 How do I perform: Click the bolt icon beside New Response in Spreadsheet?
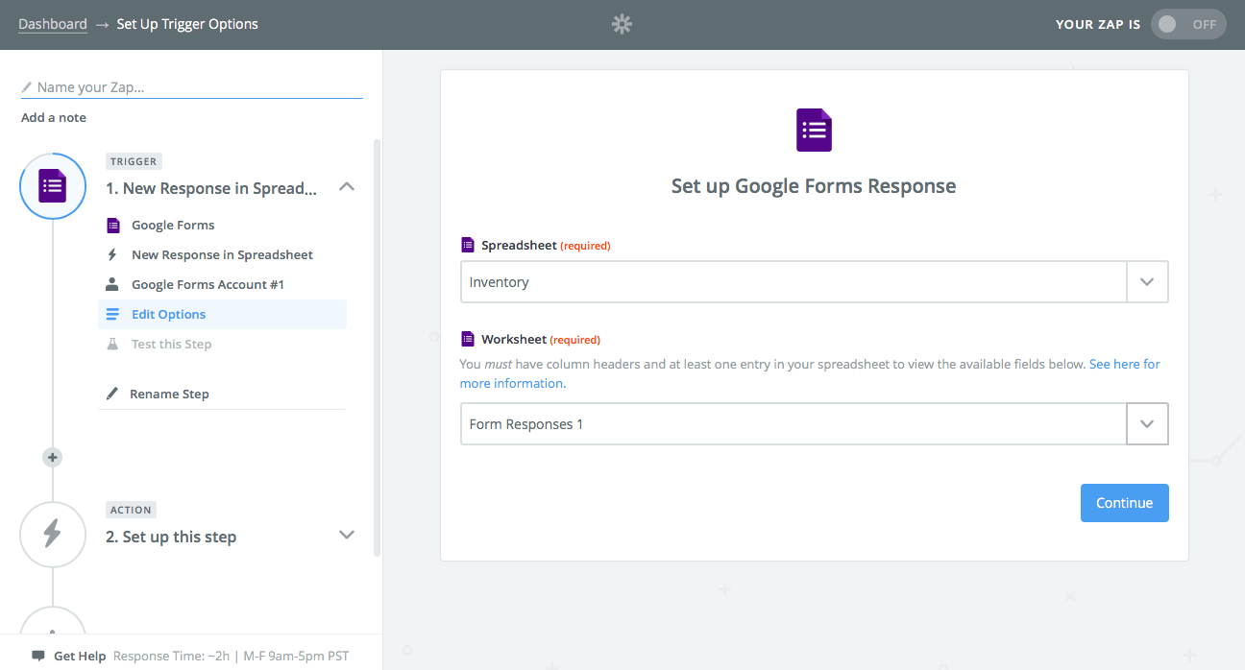pyautogui.click(x=112, y=254)
